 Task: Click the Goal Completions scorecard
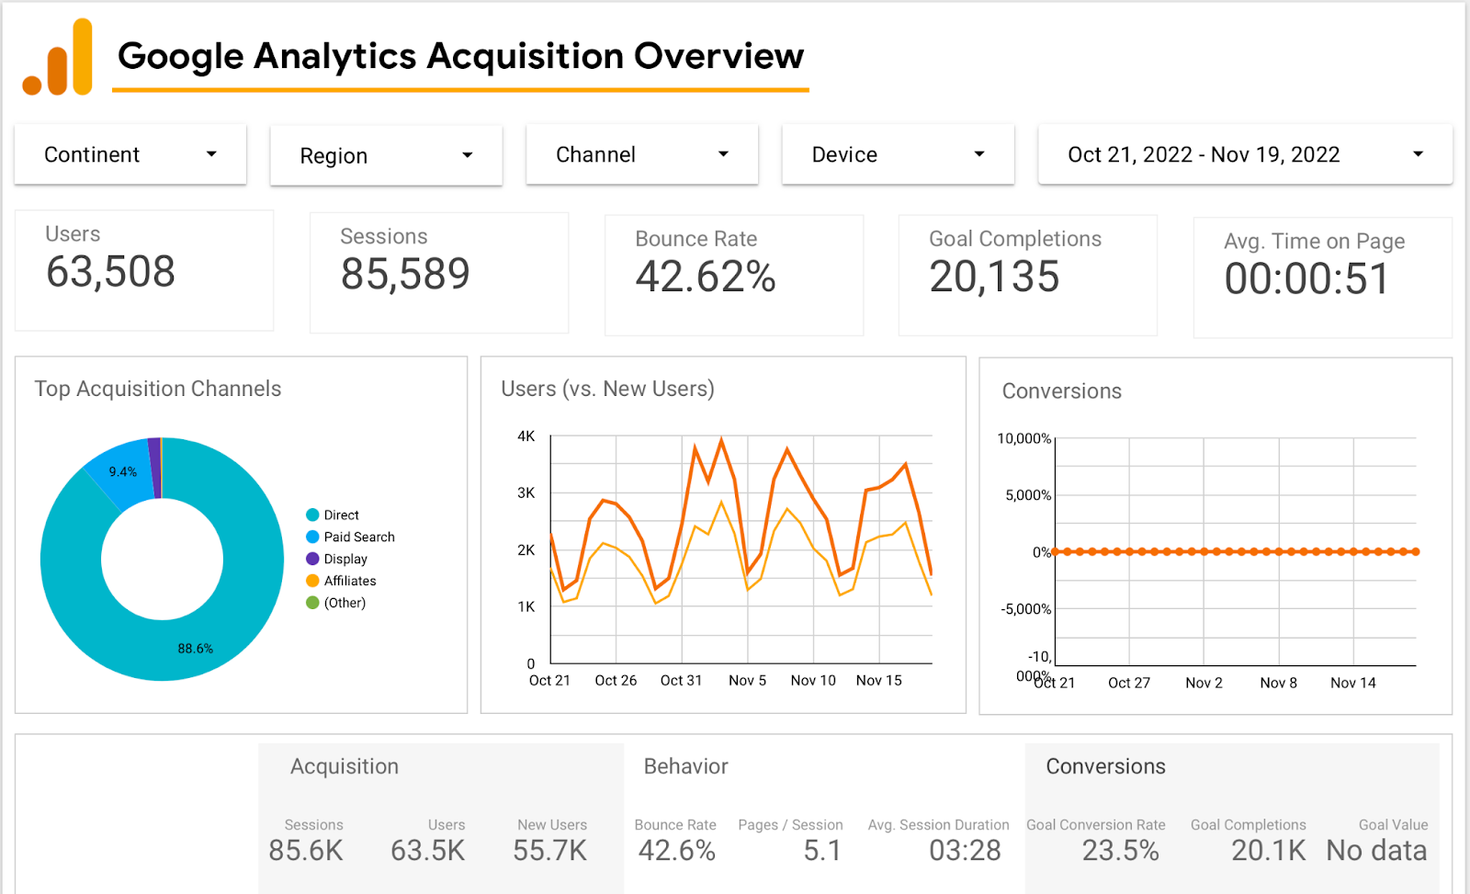pos(1027,275)
